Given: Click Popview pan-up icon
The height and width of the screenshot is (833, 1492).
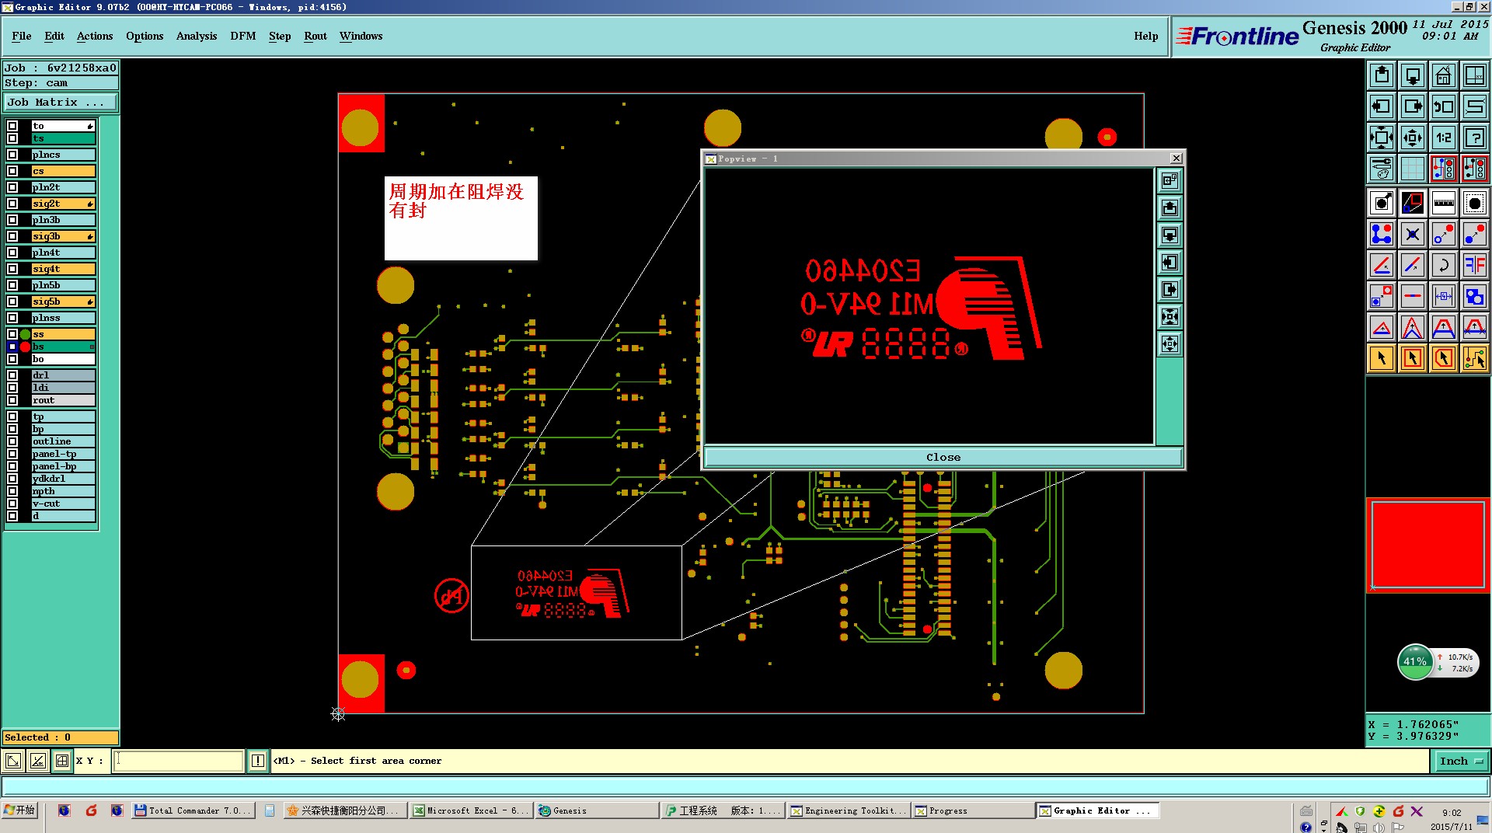Looking at the screenshot, I should (x=1170, y=208).
